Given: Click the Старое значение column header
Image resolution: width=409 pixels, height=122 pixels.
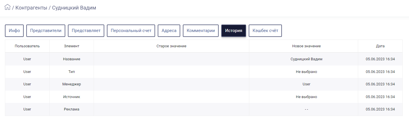Looking at the screenshot, I should (x=171, y=46).
